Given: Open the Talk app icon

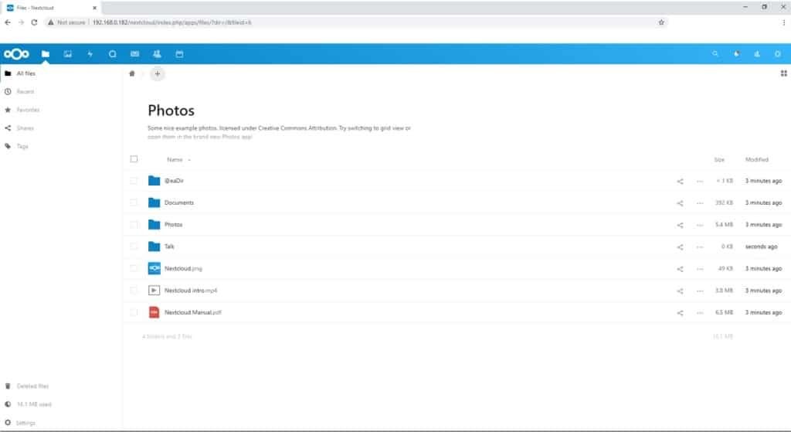Looking at the screenshot, I should click(113, 54).
